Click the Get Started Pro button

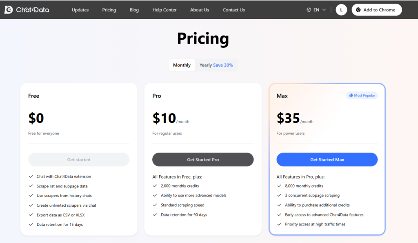click(203, 159)
